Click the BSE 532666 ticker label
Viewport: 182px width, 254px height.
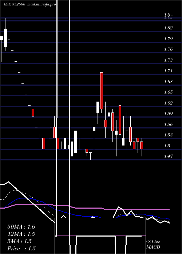pos(14,4)
